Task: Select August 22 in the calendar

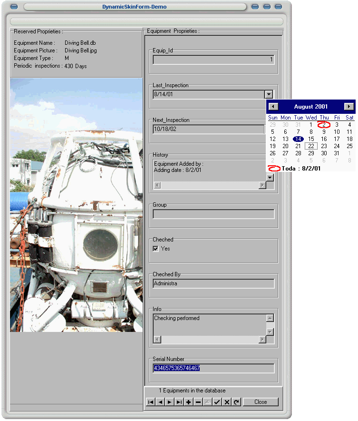Action: (x=311, y=146)
